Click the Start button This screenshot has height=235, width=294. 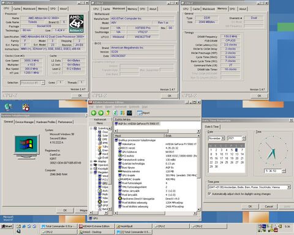pos(7,226)
